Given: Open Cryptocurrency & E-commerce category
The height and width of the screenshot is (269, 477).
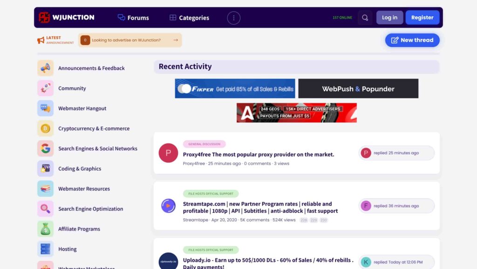Looking at the screenshot, I should pos(94,128).
